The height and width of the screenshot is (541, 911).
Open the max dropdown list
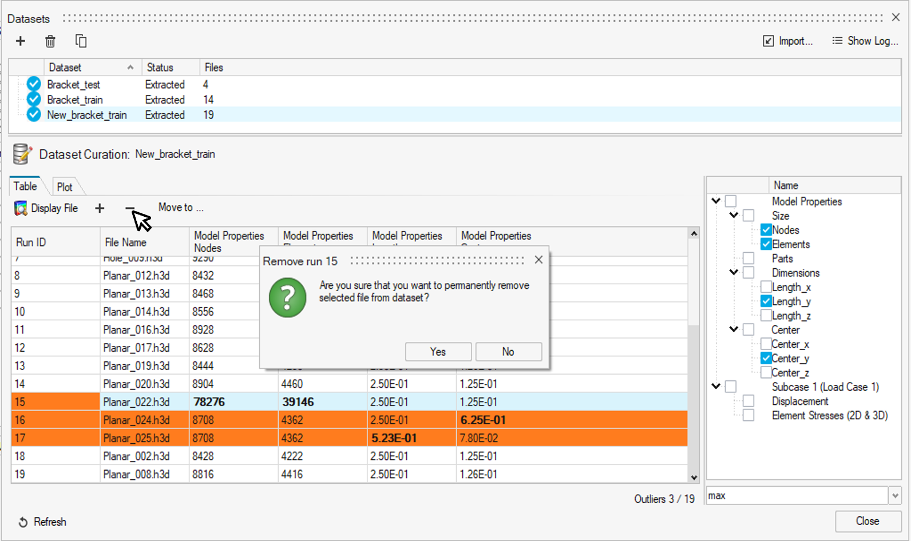[895, 496]
